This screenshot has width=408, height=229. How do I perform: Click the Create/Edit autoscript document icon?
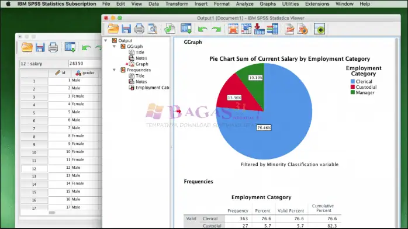(289, 29)
